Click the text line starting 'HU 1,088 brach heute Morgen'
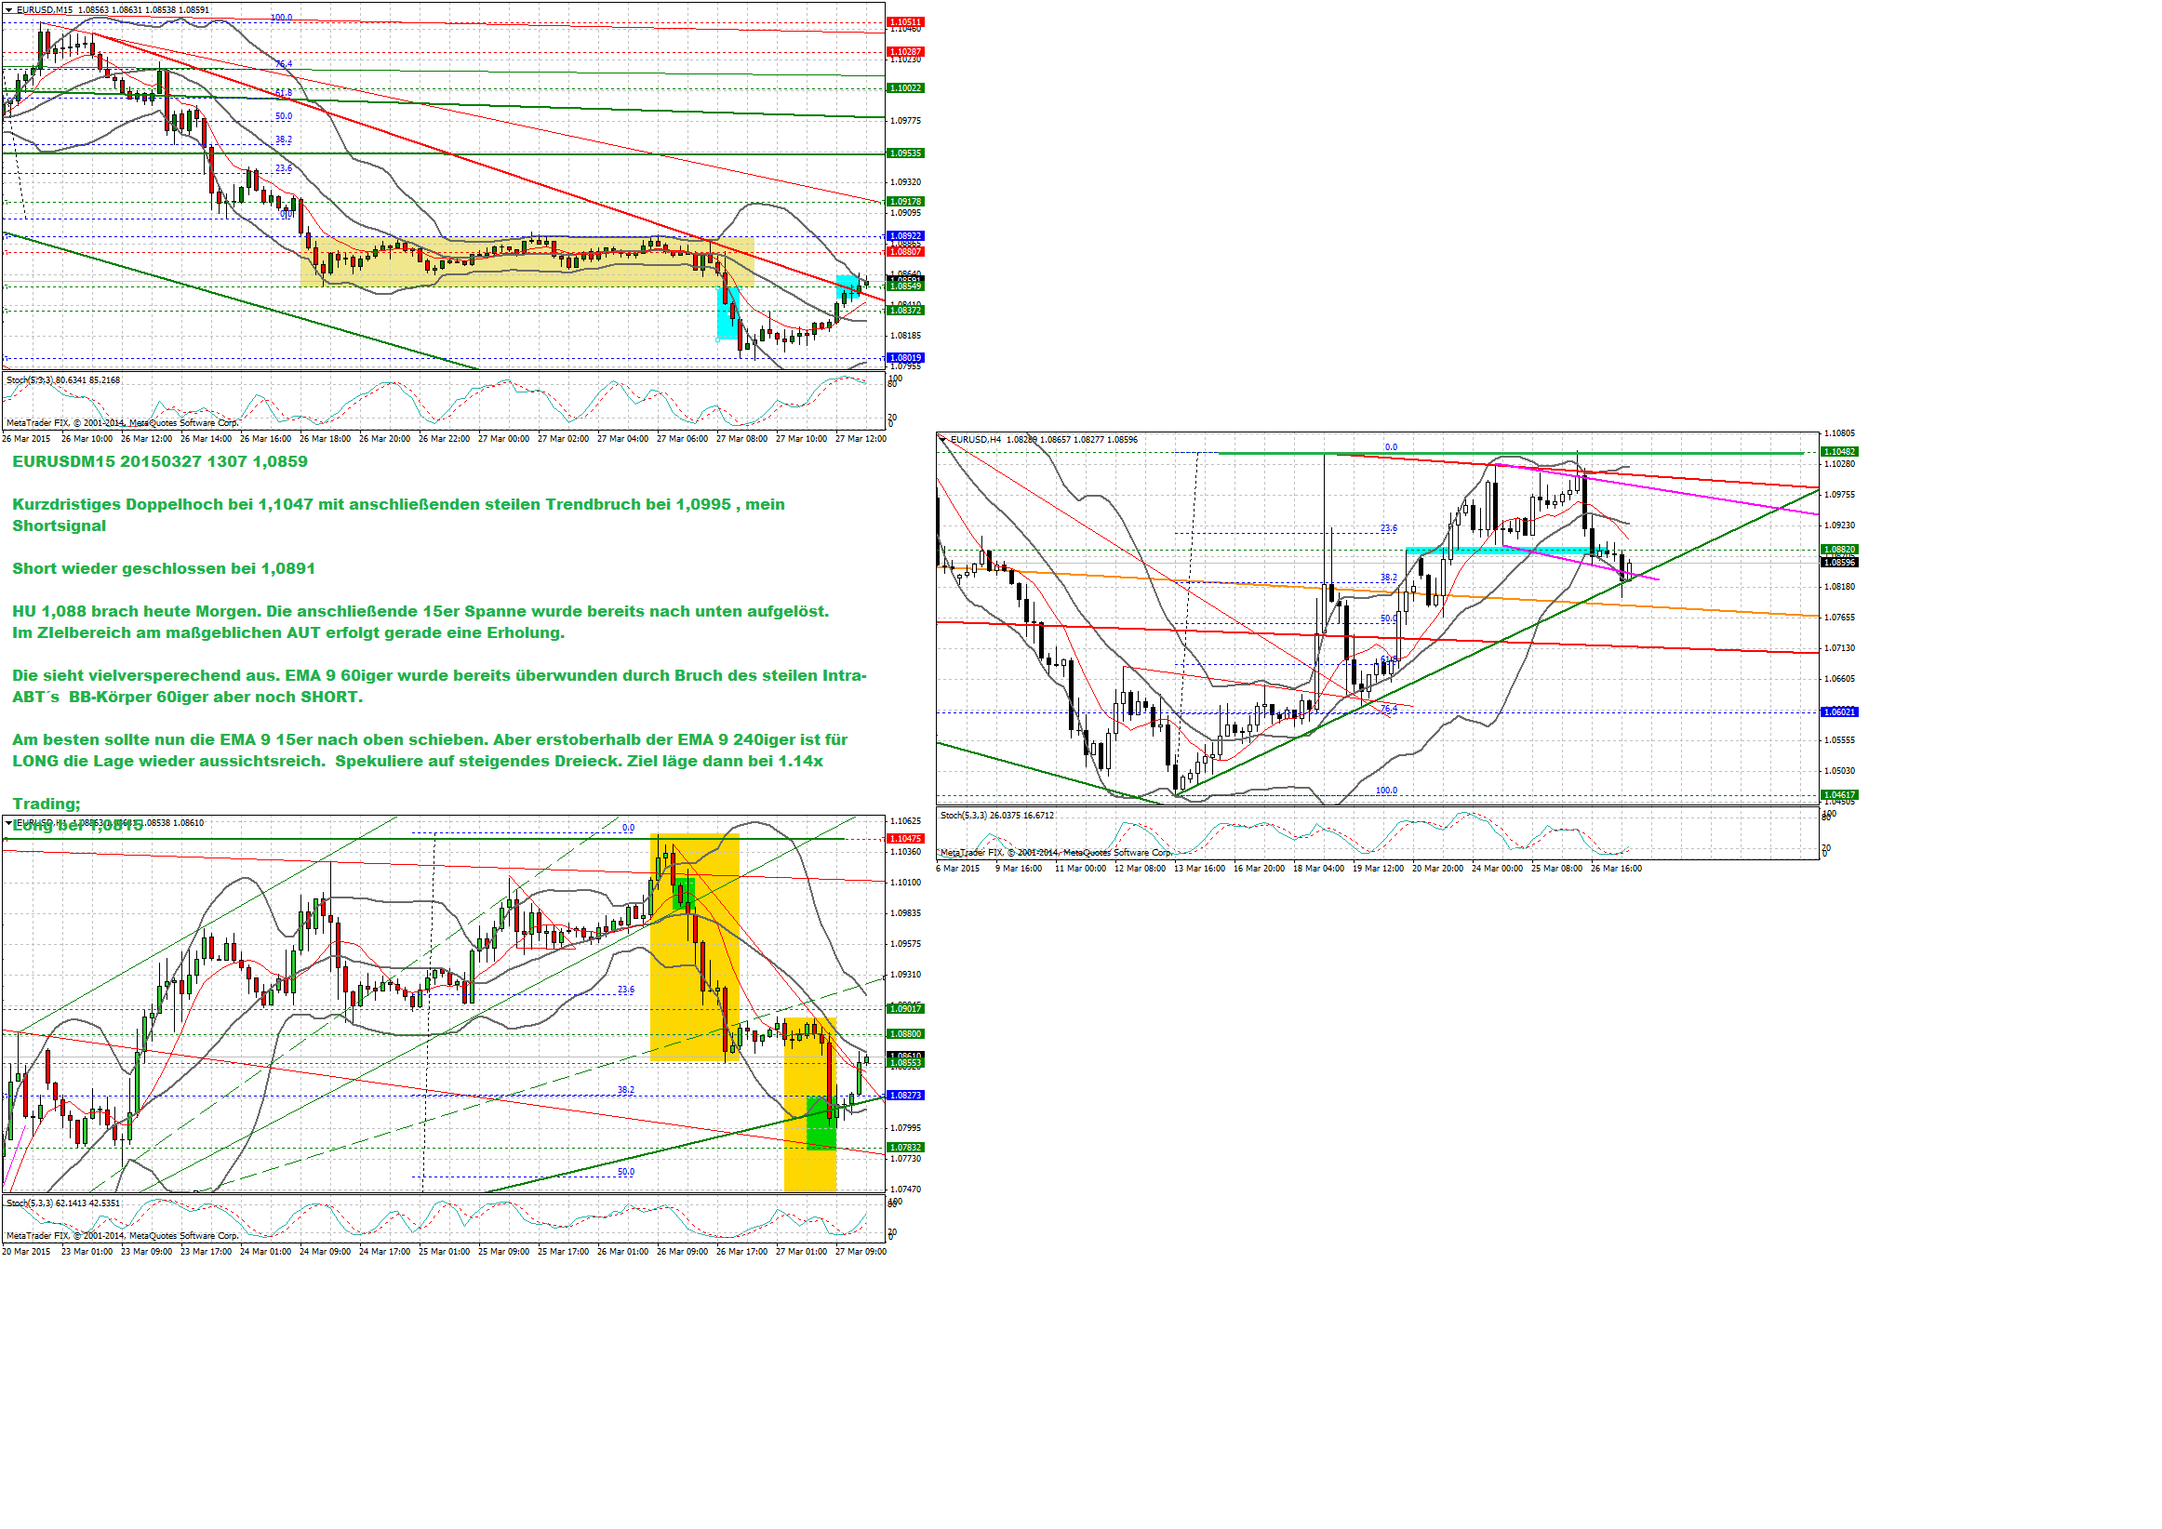Screen dimensions: 2162x1529 (420, 612)
